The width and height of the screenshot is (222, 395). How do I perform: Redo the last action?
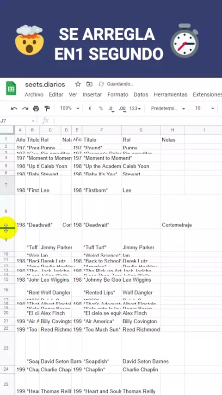coord(25,109)
